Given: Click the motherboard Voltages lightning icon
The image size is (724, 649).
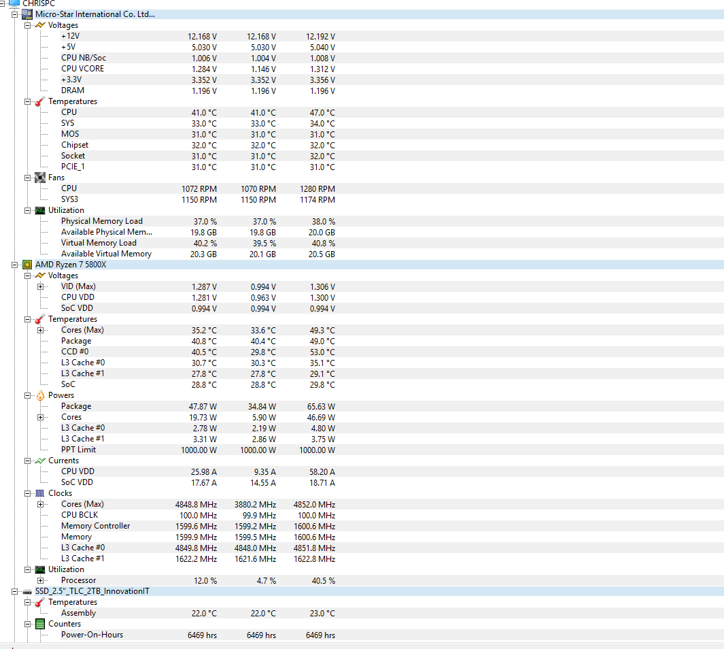Looking at the screenshot, I should [40, 25].
